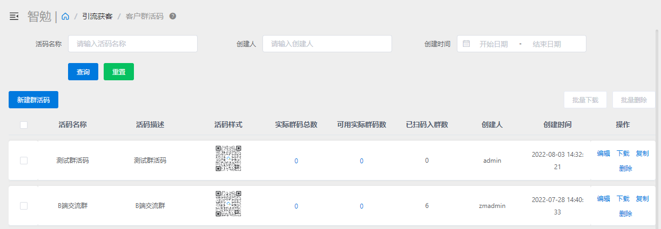
Task: Click 编辑 link for 测试群活码 row
Action: (x=603, y=154)
